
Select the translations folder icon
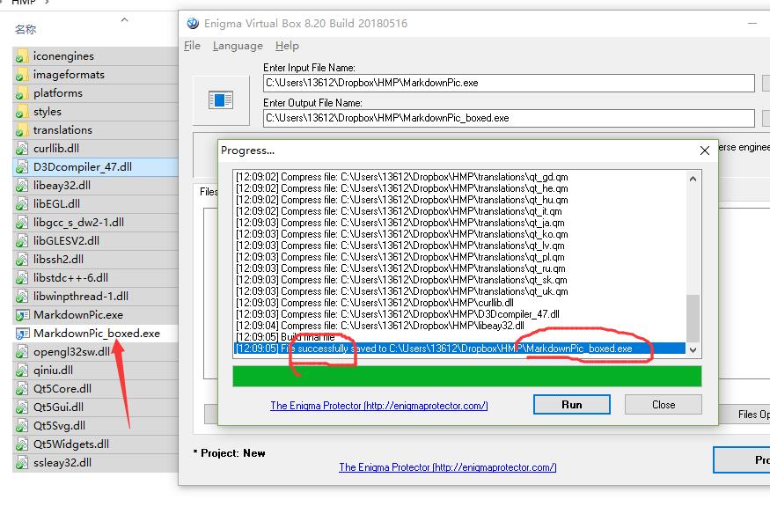pos(22,130)
